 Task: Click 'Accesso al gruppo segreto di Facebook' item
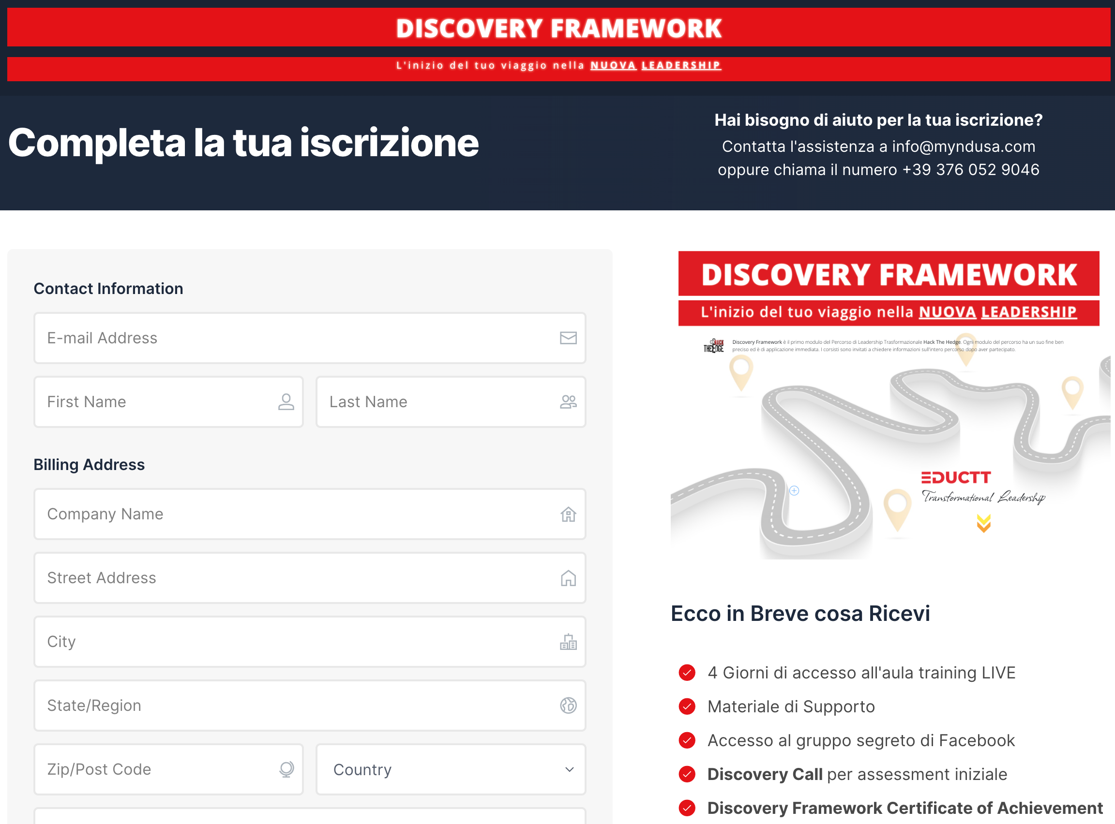coord(861,741)
